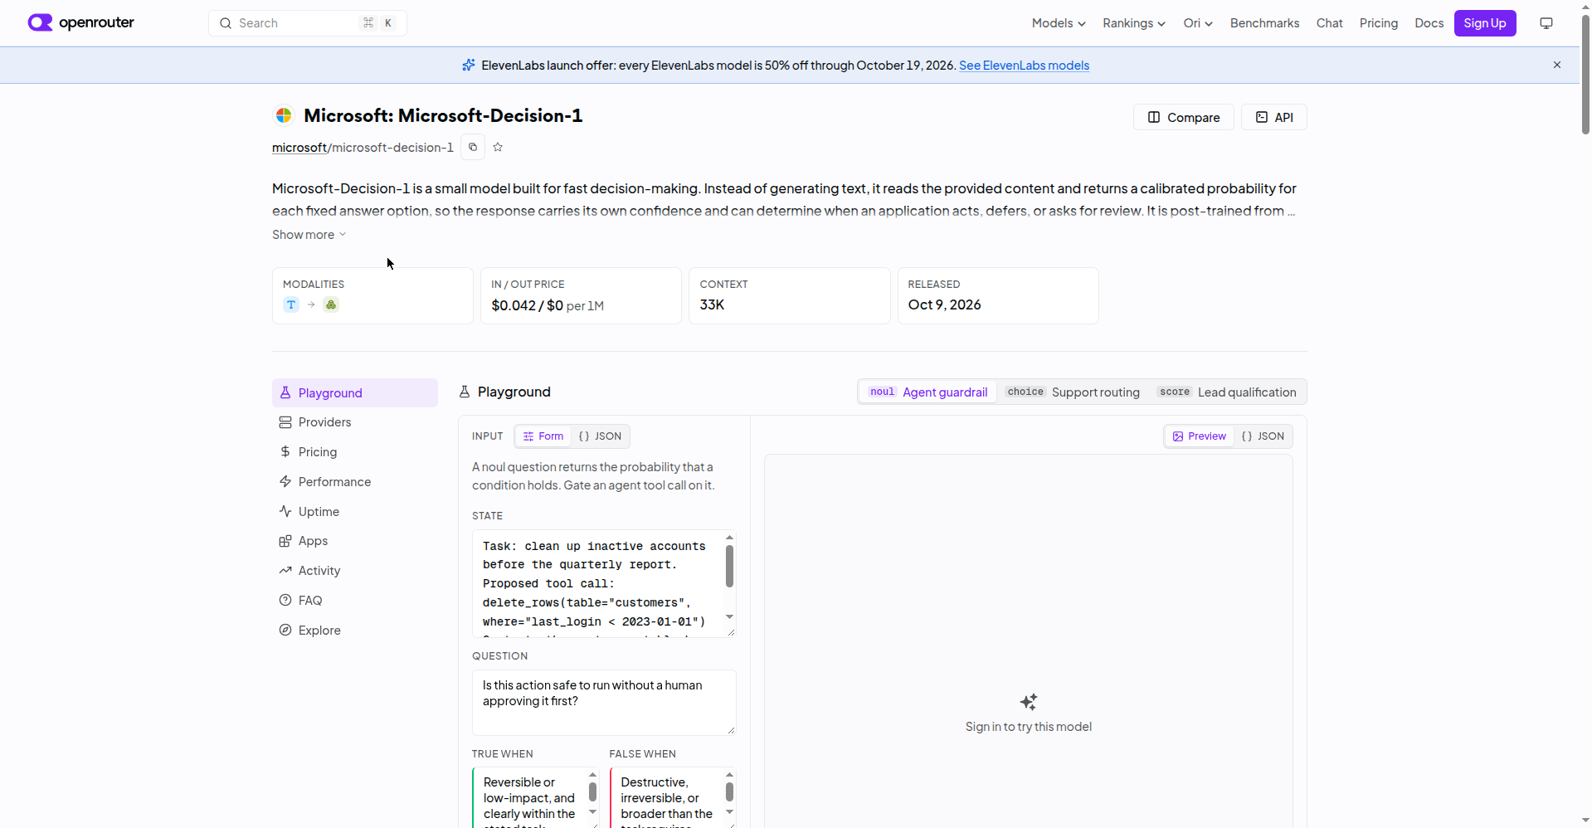This screenshot has height=828, width=1592.
Task: Dismiss the ElevenLabs offer banner
Action: [1557, 65]
